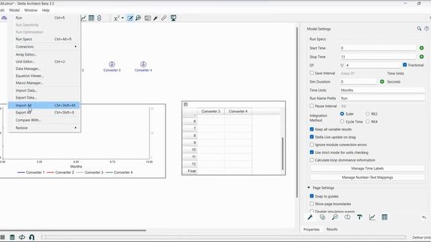Open the x-squared dropdown arrow
The width and height of the screenshot is (431, 242).
123,18
